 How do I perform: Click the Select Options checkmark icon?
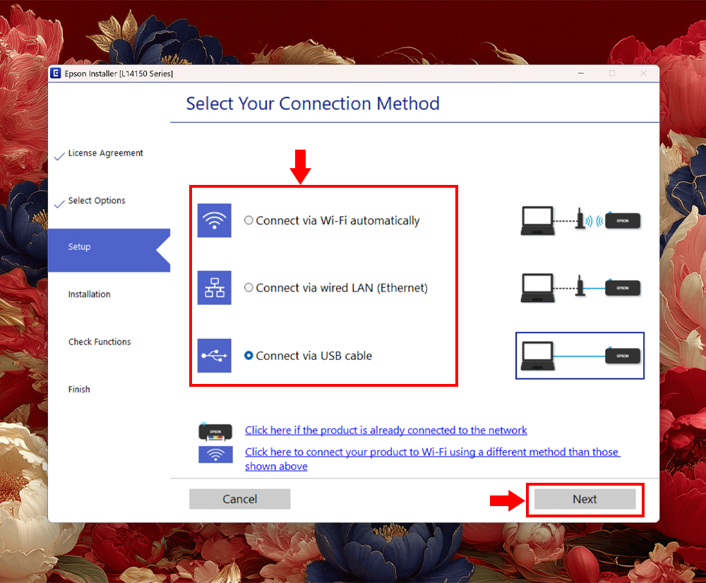[59, 204]
